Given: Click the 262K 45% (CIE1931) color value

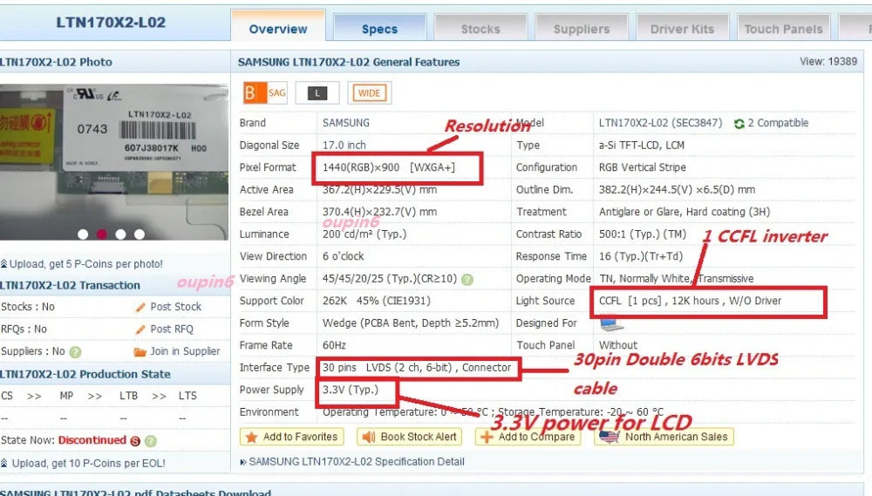Looking at the screenshot, I should click(x=377, y=301).
